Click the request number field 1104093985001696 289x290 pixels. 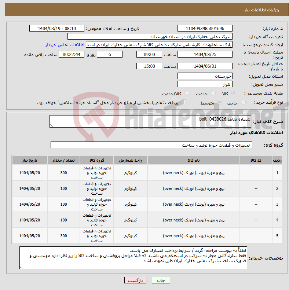click(205, 29)
